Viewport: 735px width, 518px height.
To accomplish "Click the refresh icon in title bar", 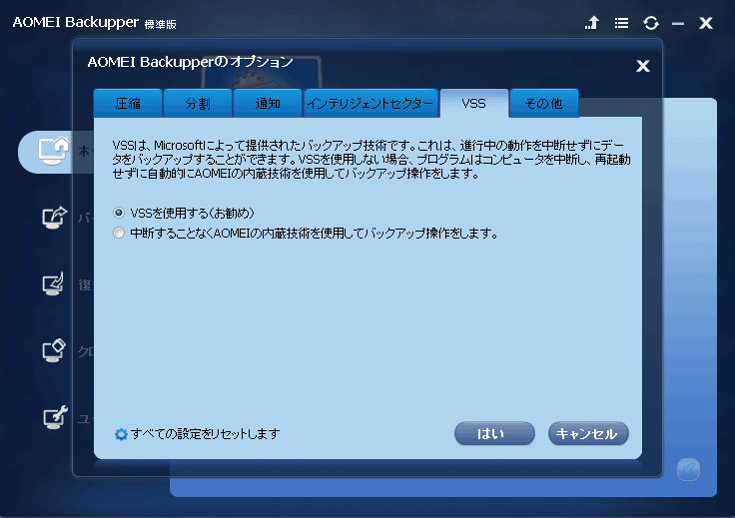I will point(651,23).
